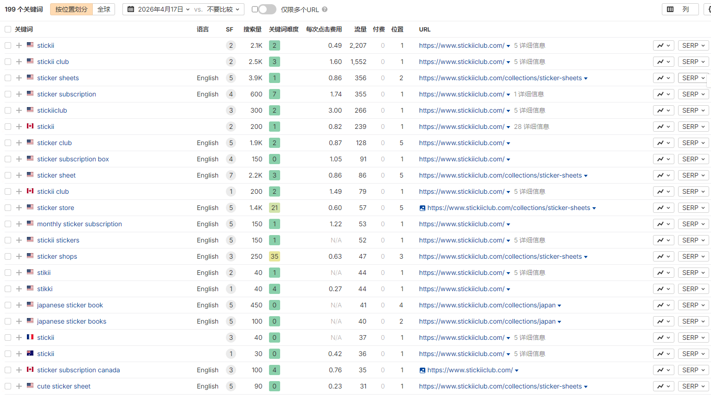Check the box for sticker subscription row
This screenshot has height=395, width=711.
tap(8, 94)
